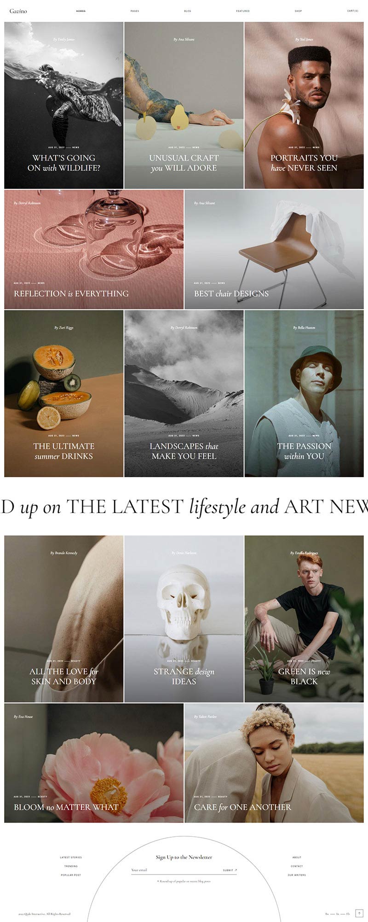This screenshot has height=922, width=368.
Task: Click the back-to-top arrow icon
Action: (x=360, y=913)
